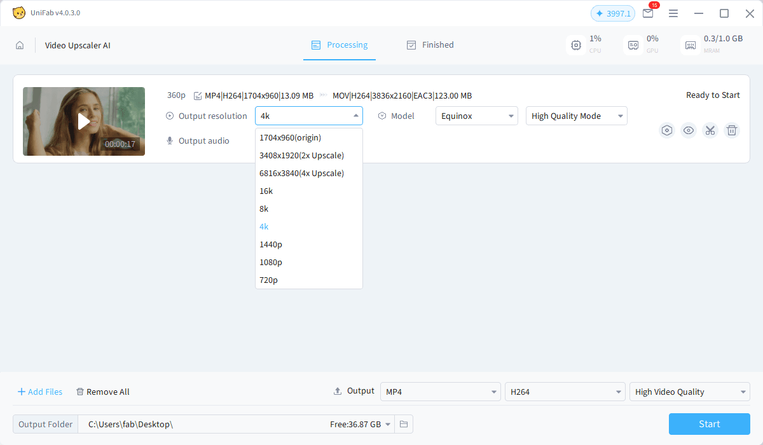The height and width of the screenshot is (445, 763).
Task: Open the output folder browser icon
Action: [404, 424]
